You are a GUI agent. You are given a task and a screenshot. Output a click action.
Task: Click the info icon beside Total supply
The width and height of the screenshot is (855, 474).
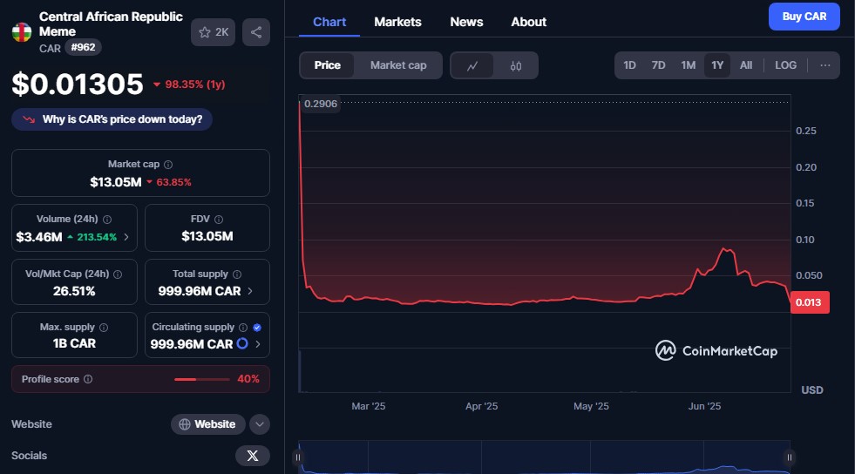(x=237, y=274)
